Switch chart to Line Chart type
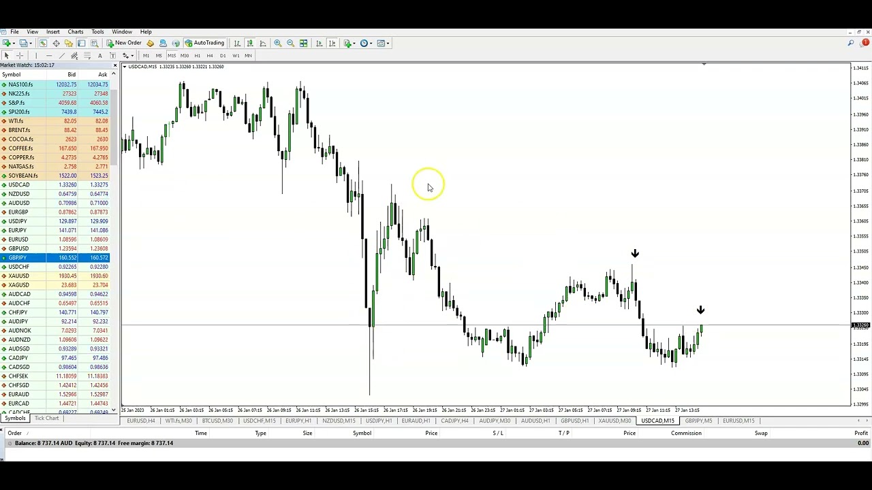 (x=263, y=43)
